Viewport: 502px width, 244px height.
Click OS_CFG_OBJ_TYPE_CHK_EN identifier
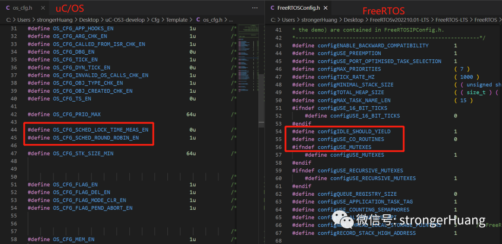[x=88, y=83]
